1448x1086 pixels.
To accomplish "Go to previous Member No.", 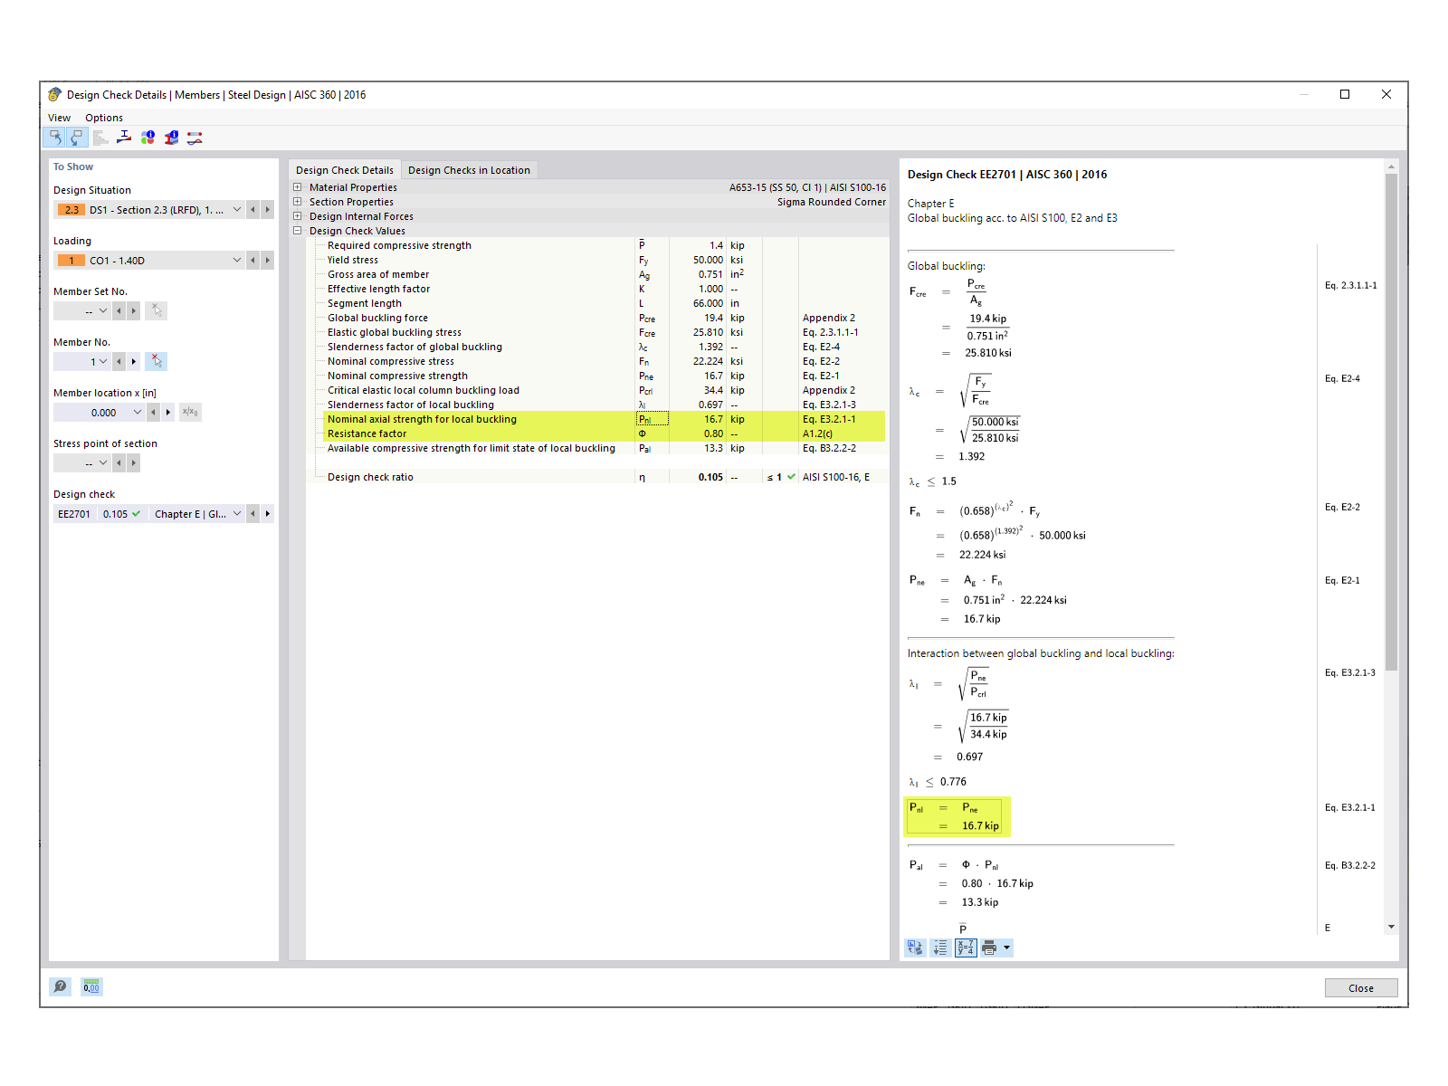I will click(x=119, y=362).
